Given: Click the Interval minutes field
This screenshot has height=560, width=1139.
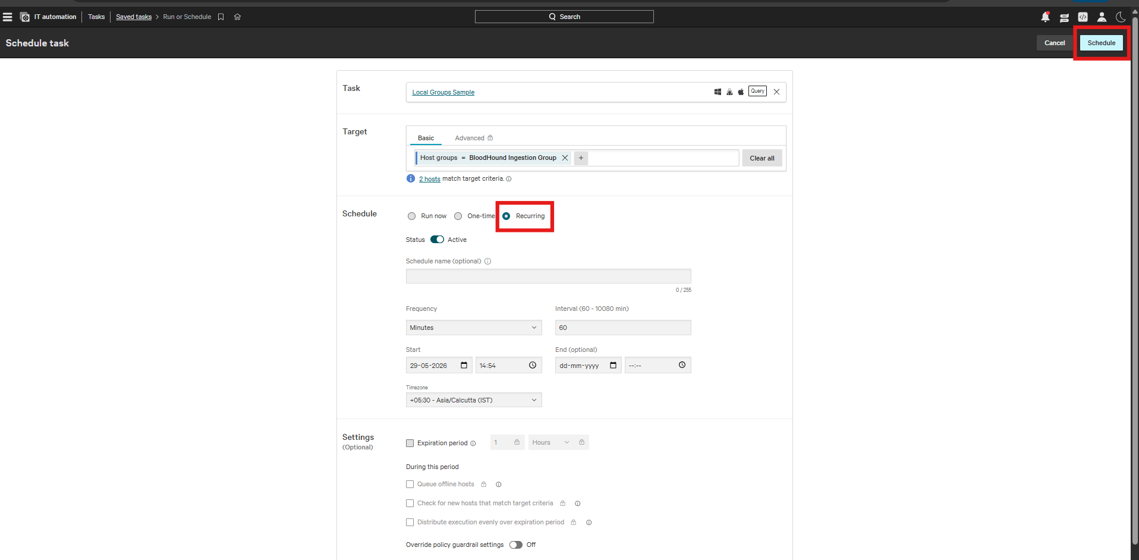Looking at the screenshot, I should (x=623, y=328).
